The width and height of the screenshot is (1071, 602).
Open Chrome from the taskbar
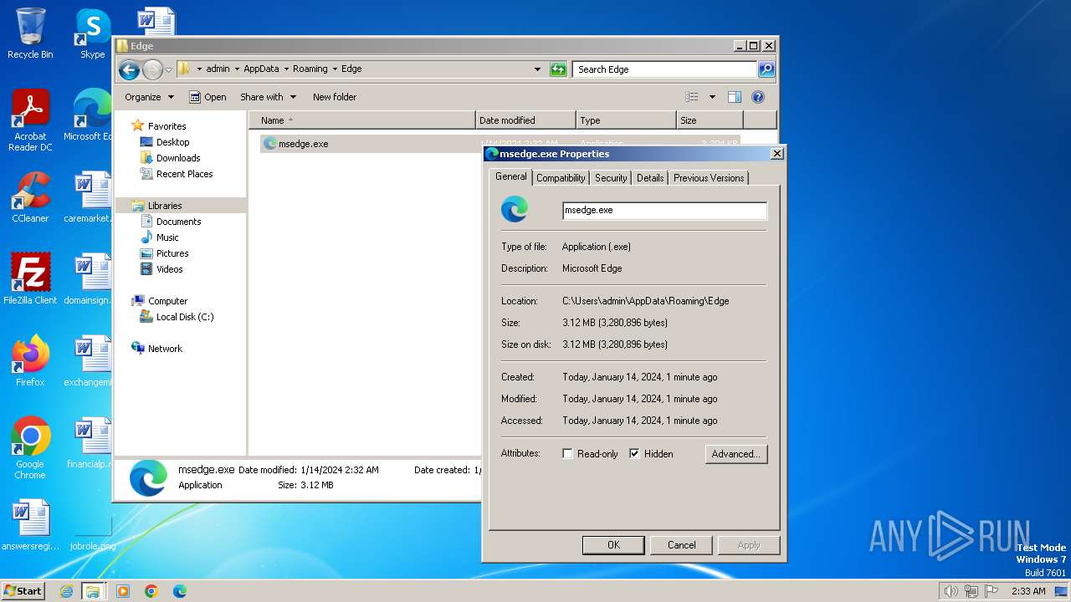151,591
